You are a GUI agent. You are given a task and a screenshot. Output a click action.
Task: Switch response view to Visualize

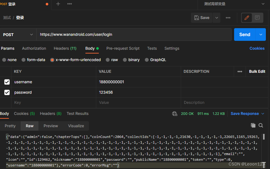pyautogui.click(x=76, y=126)
